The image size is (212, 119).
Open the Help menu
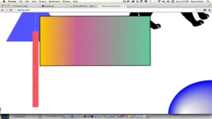pos(75,1)
